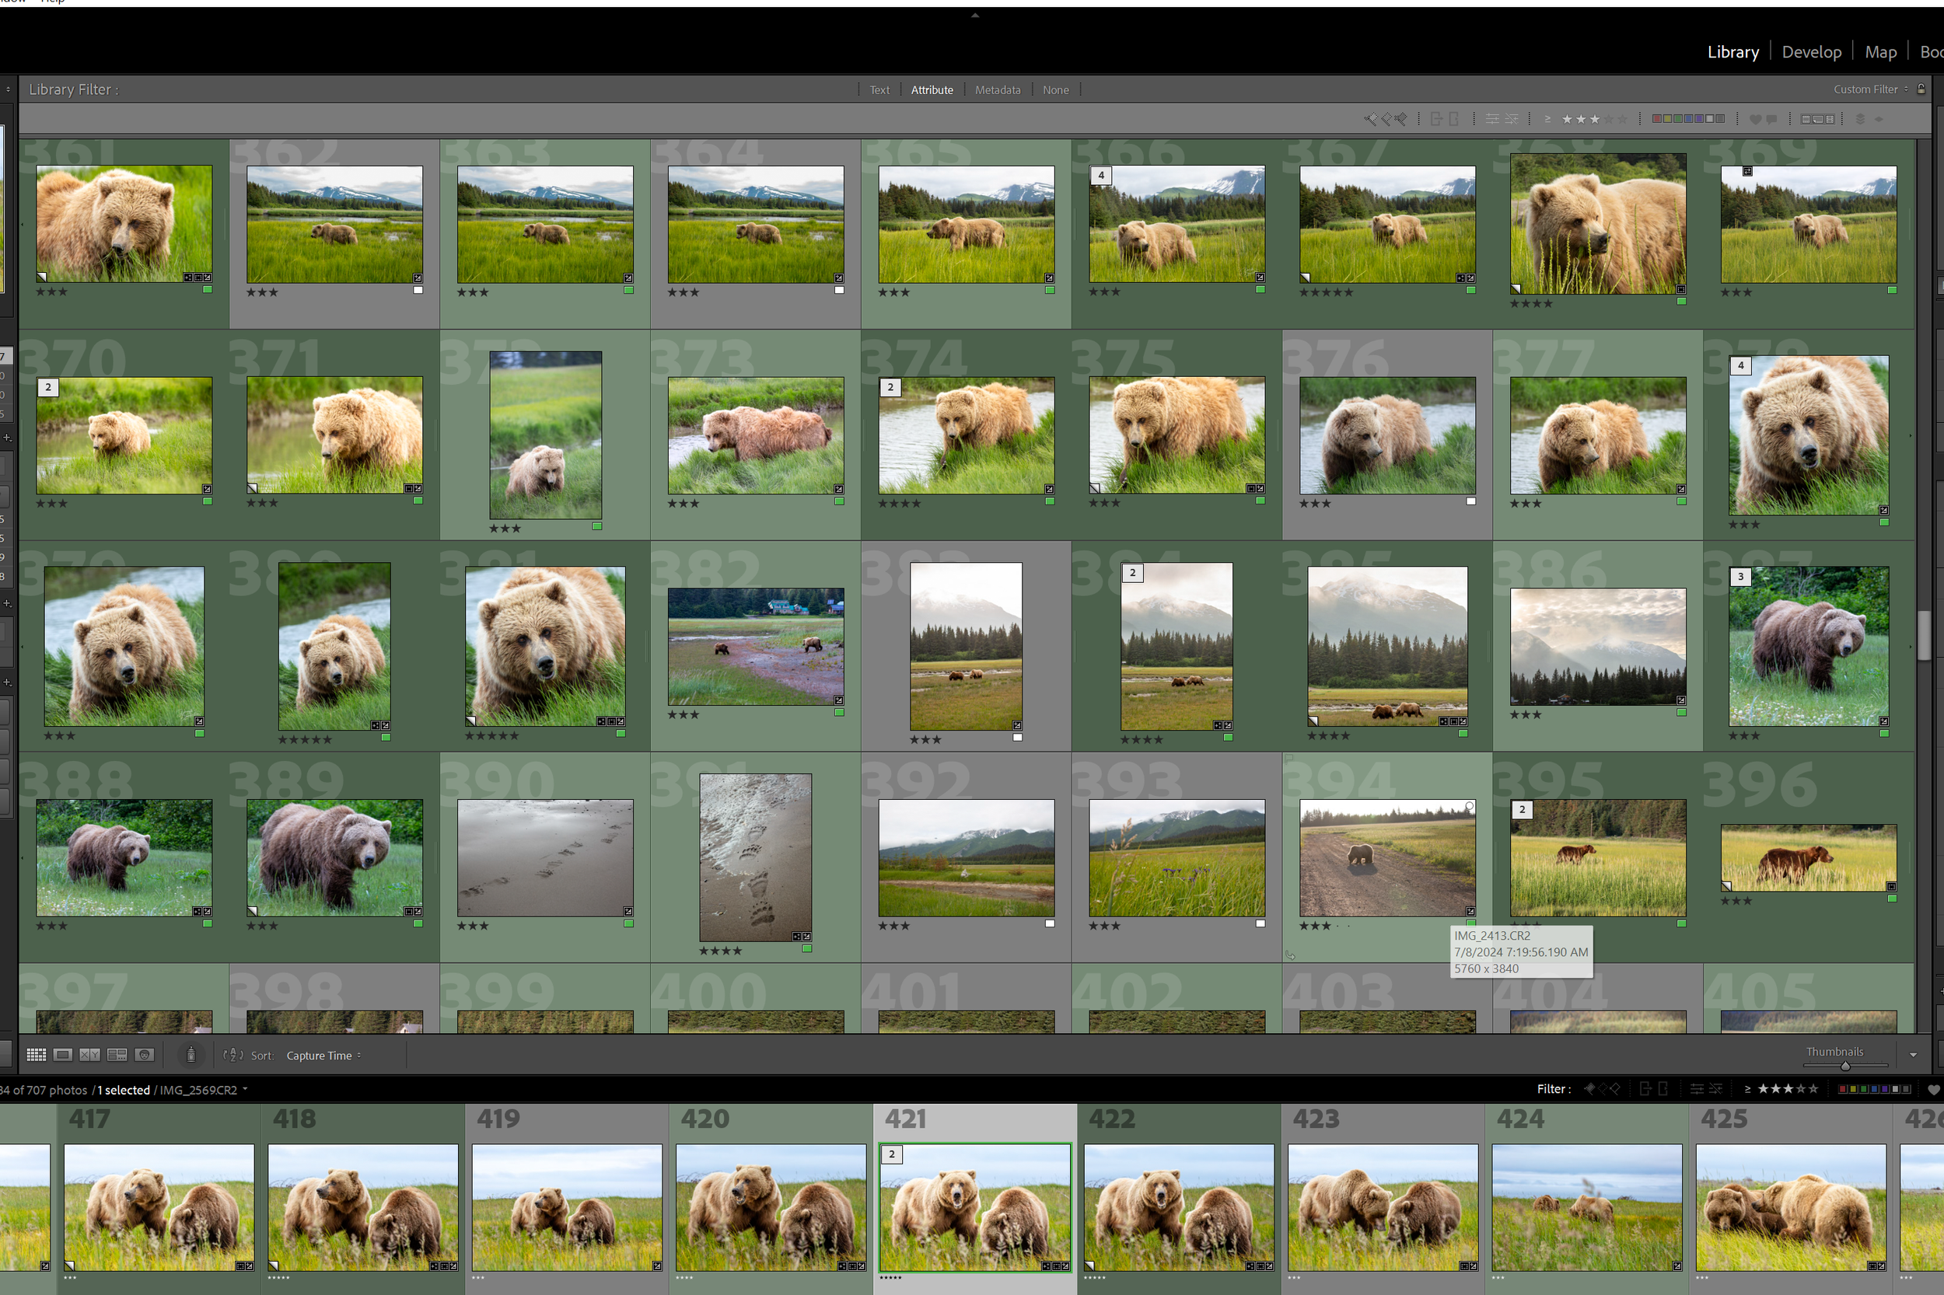Screen dimensions: 1944x1295
Task: Switch to Loupe view using its toolbar icon
Action: click(63, 1055)
